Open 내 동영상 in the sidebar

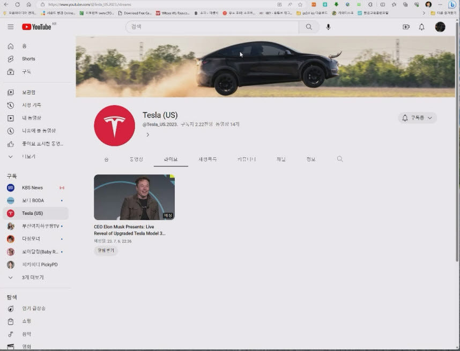36,118
